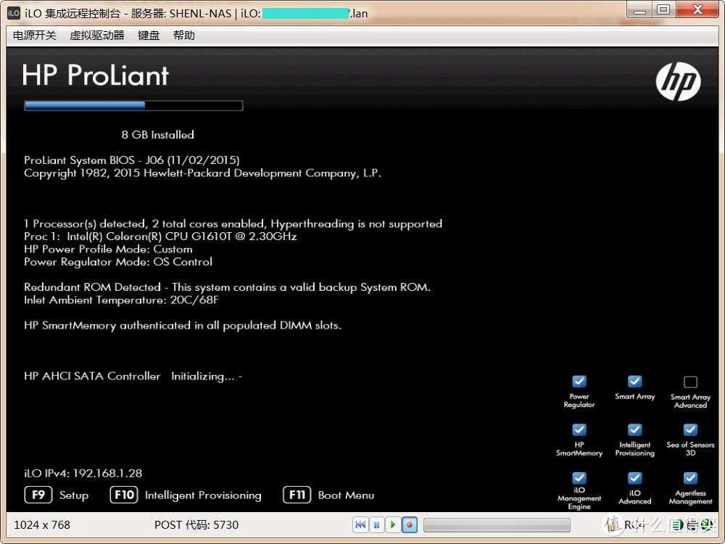Click the iLO IPv4: 192.168.1.28 text
Viewport: 725px width, 544px height.
83,473
